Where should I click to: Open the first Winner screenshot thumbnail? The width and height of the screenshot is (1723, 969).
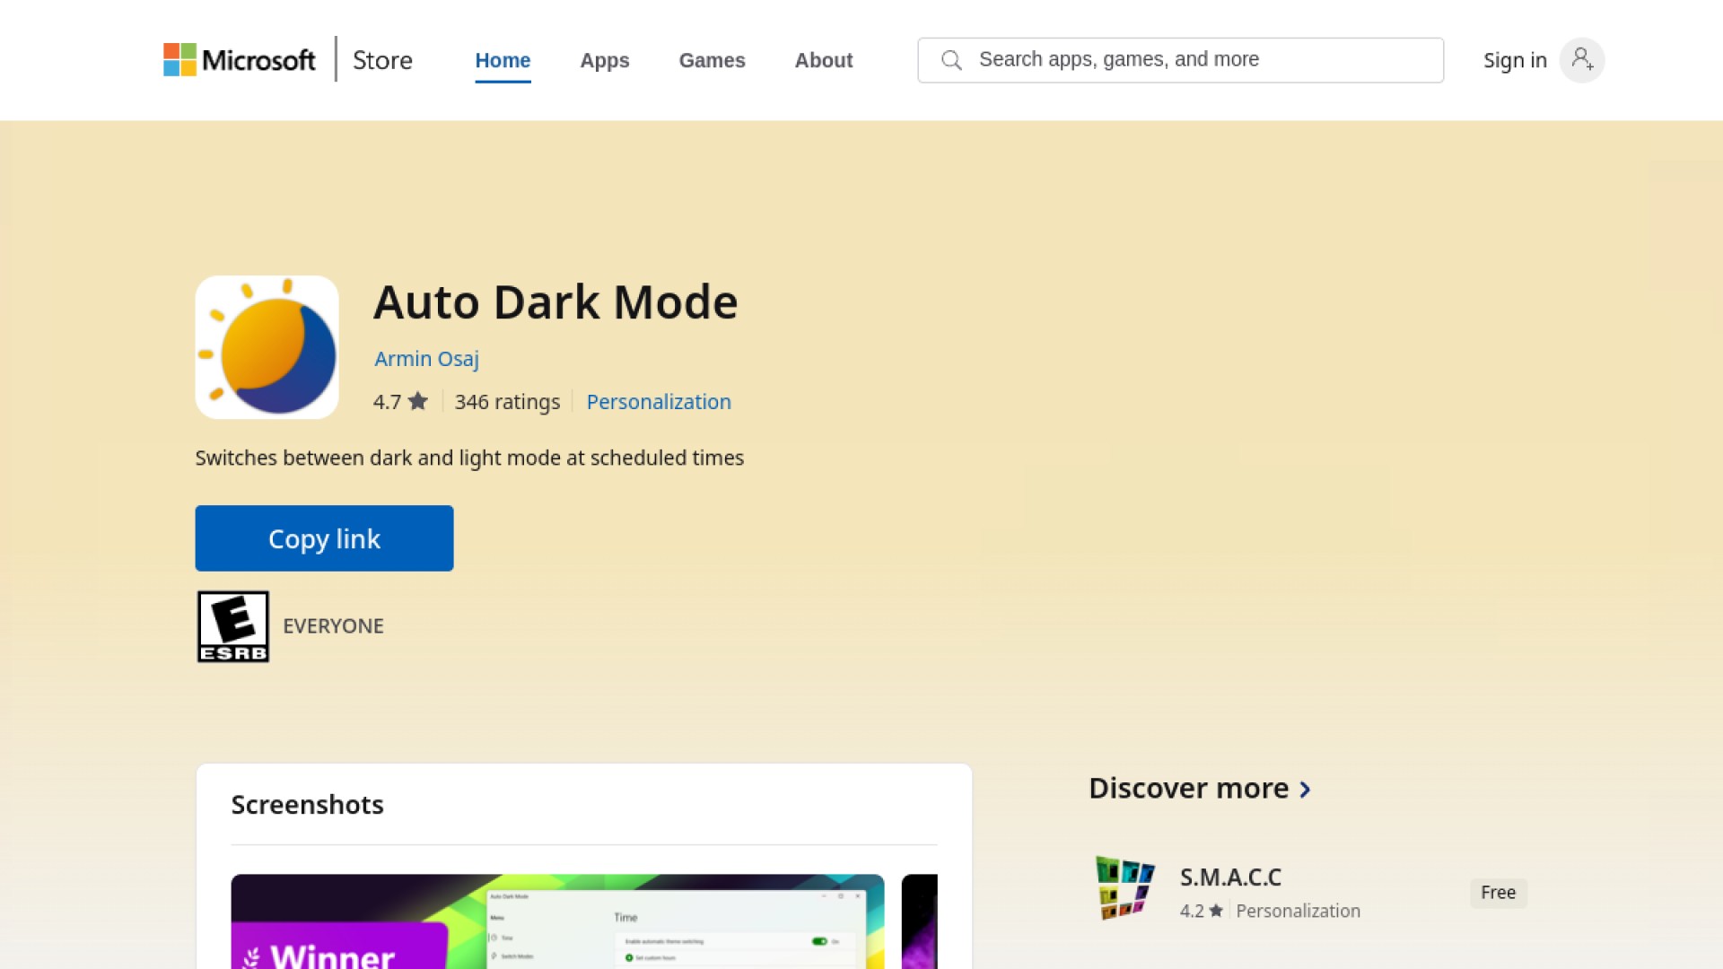pyautogui.click(x=556, y=921)
